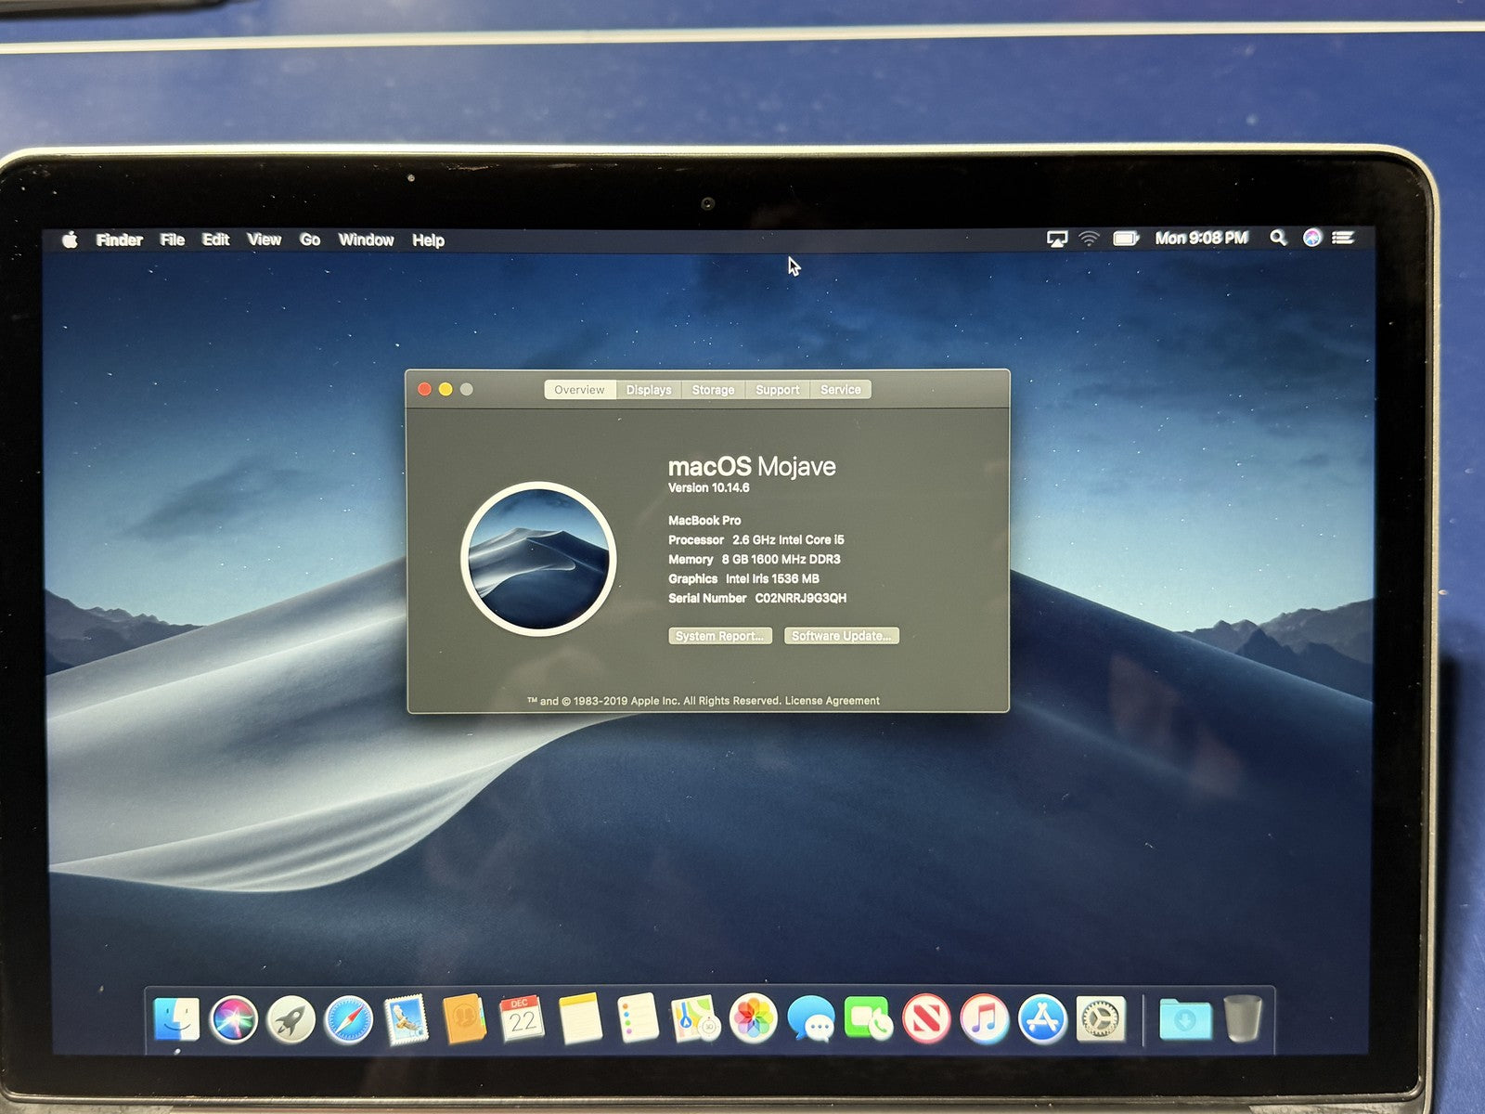Open the View menu
The height and width of the screenshot is (1114, 1485).
265,240
